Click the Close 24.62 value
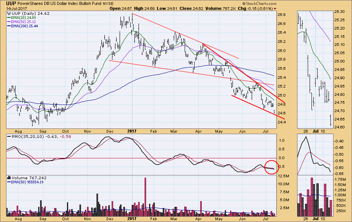The height and width of the screenshot is (222, 352). [x=191, y=9]
